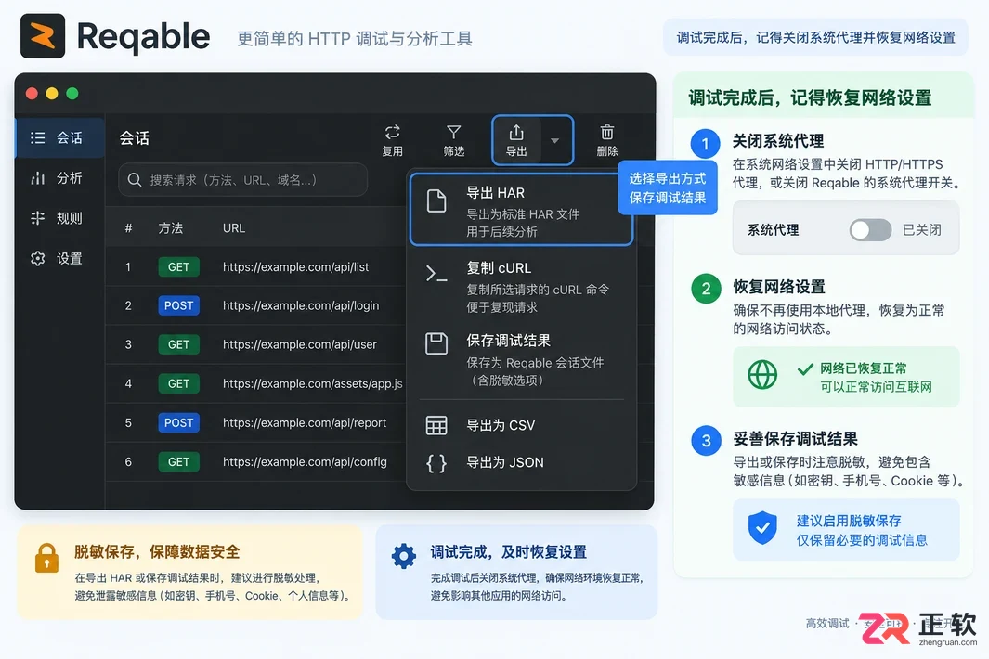
Task: Select row with https://example.com/api/user
Action: point(255,344)
